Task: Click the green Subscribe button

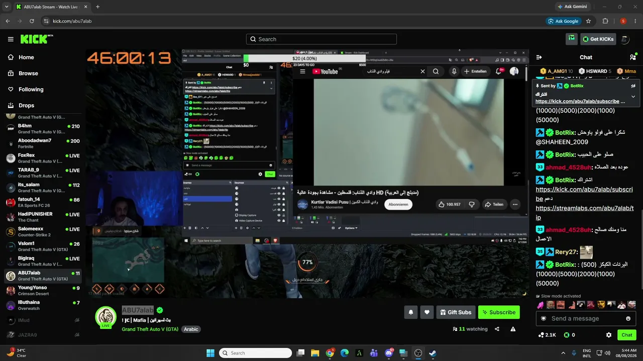Action: [499, 312]
